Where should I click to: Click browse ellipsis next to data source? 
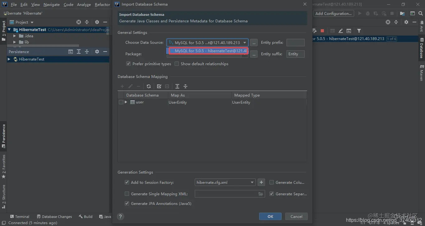point(254,43)
